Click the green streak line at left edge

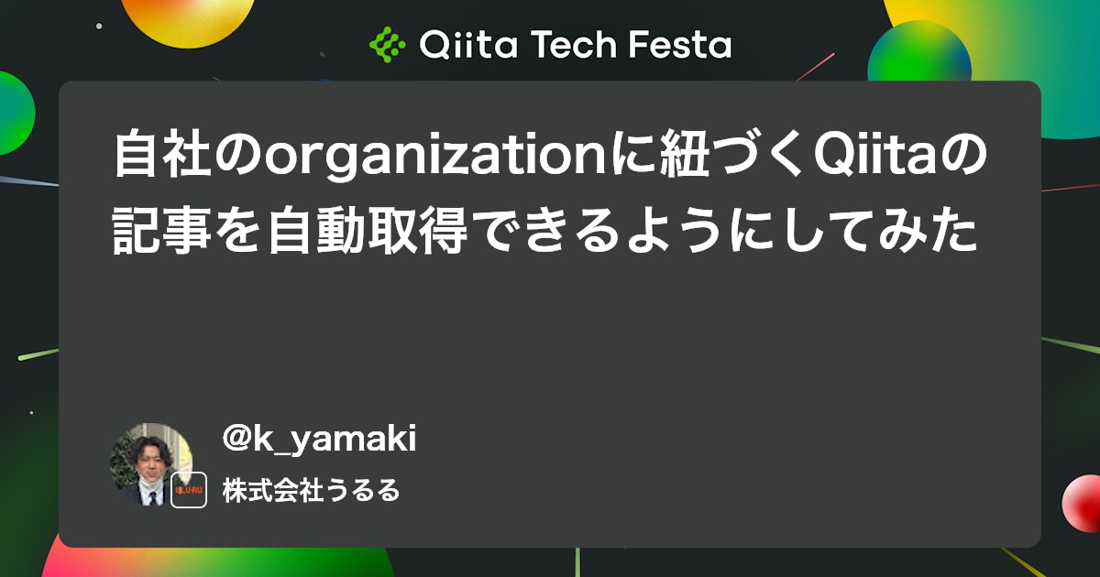click(38, 354)
